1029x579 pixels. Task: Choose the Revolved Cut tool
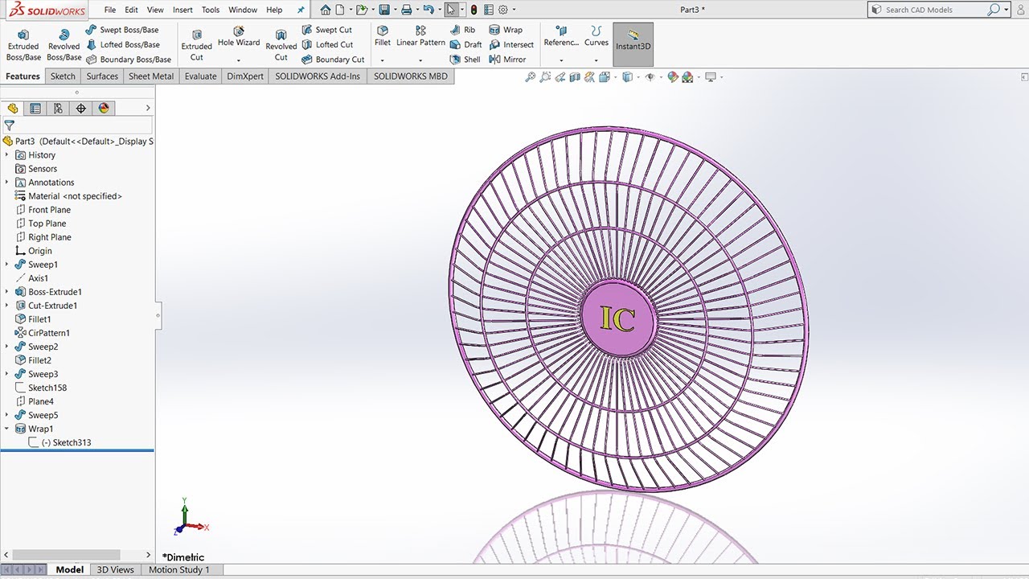[x=281, y=46]
